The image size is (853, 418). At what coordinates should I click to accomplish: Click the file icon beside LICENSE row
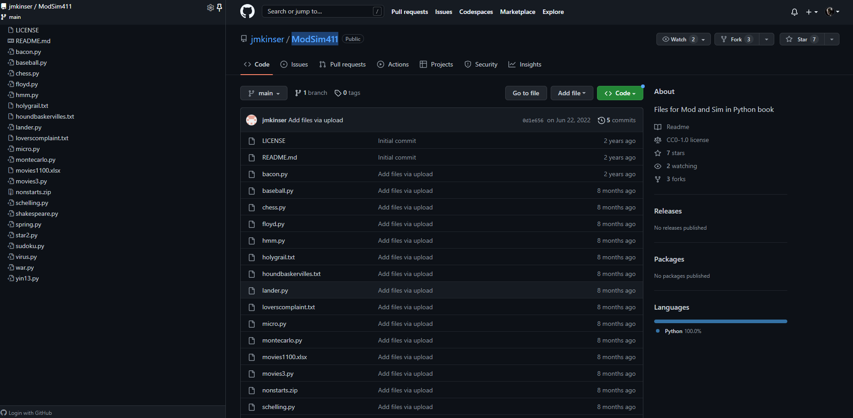tap(251, 141)
